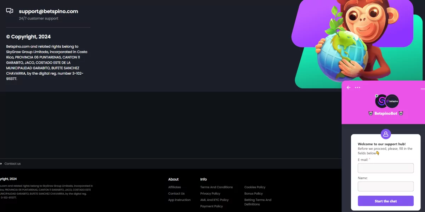Screen dimensions: 425x212
Task: Click the '24/7 customer support' text
Action: pos(39,18)
